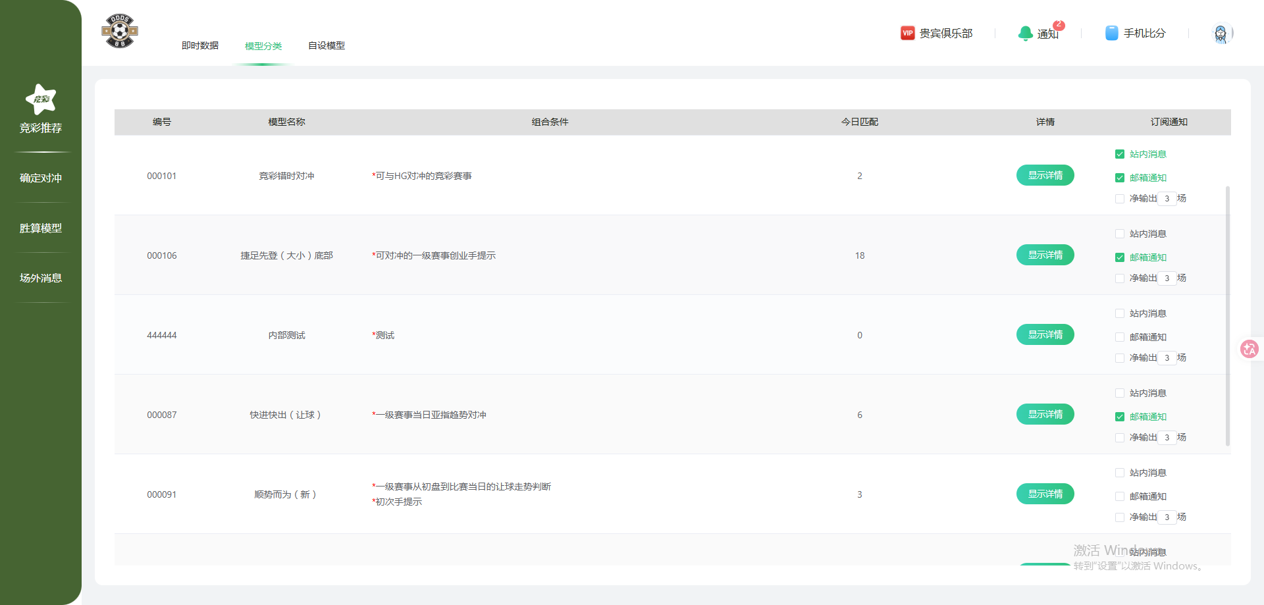
Task: Uncheck 站内消息 for model 000101
Action: click(1119, 154)
